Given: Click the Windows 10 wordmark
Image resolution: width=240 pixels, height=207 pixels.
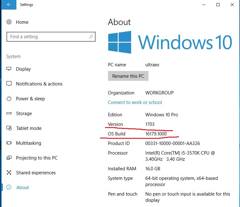Looking at the screenshot, I should pyautogui.click(x=185, y=42).
